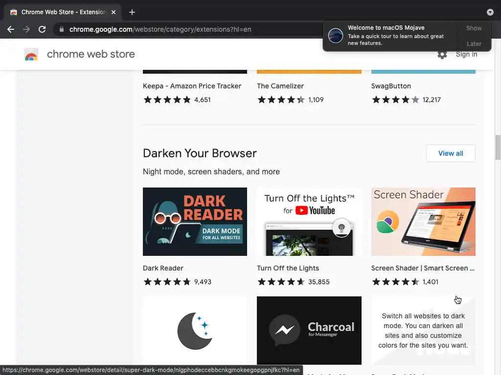Open the Screen Shader thumbnail image
The height and width of the screenshot is (375, 501).
click(423, 222)
